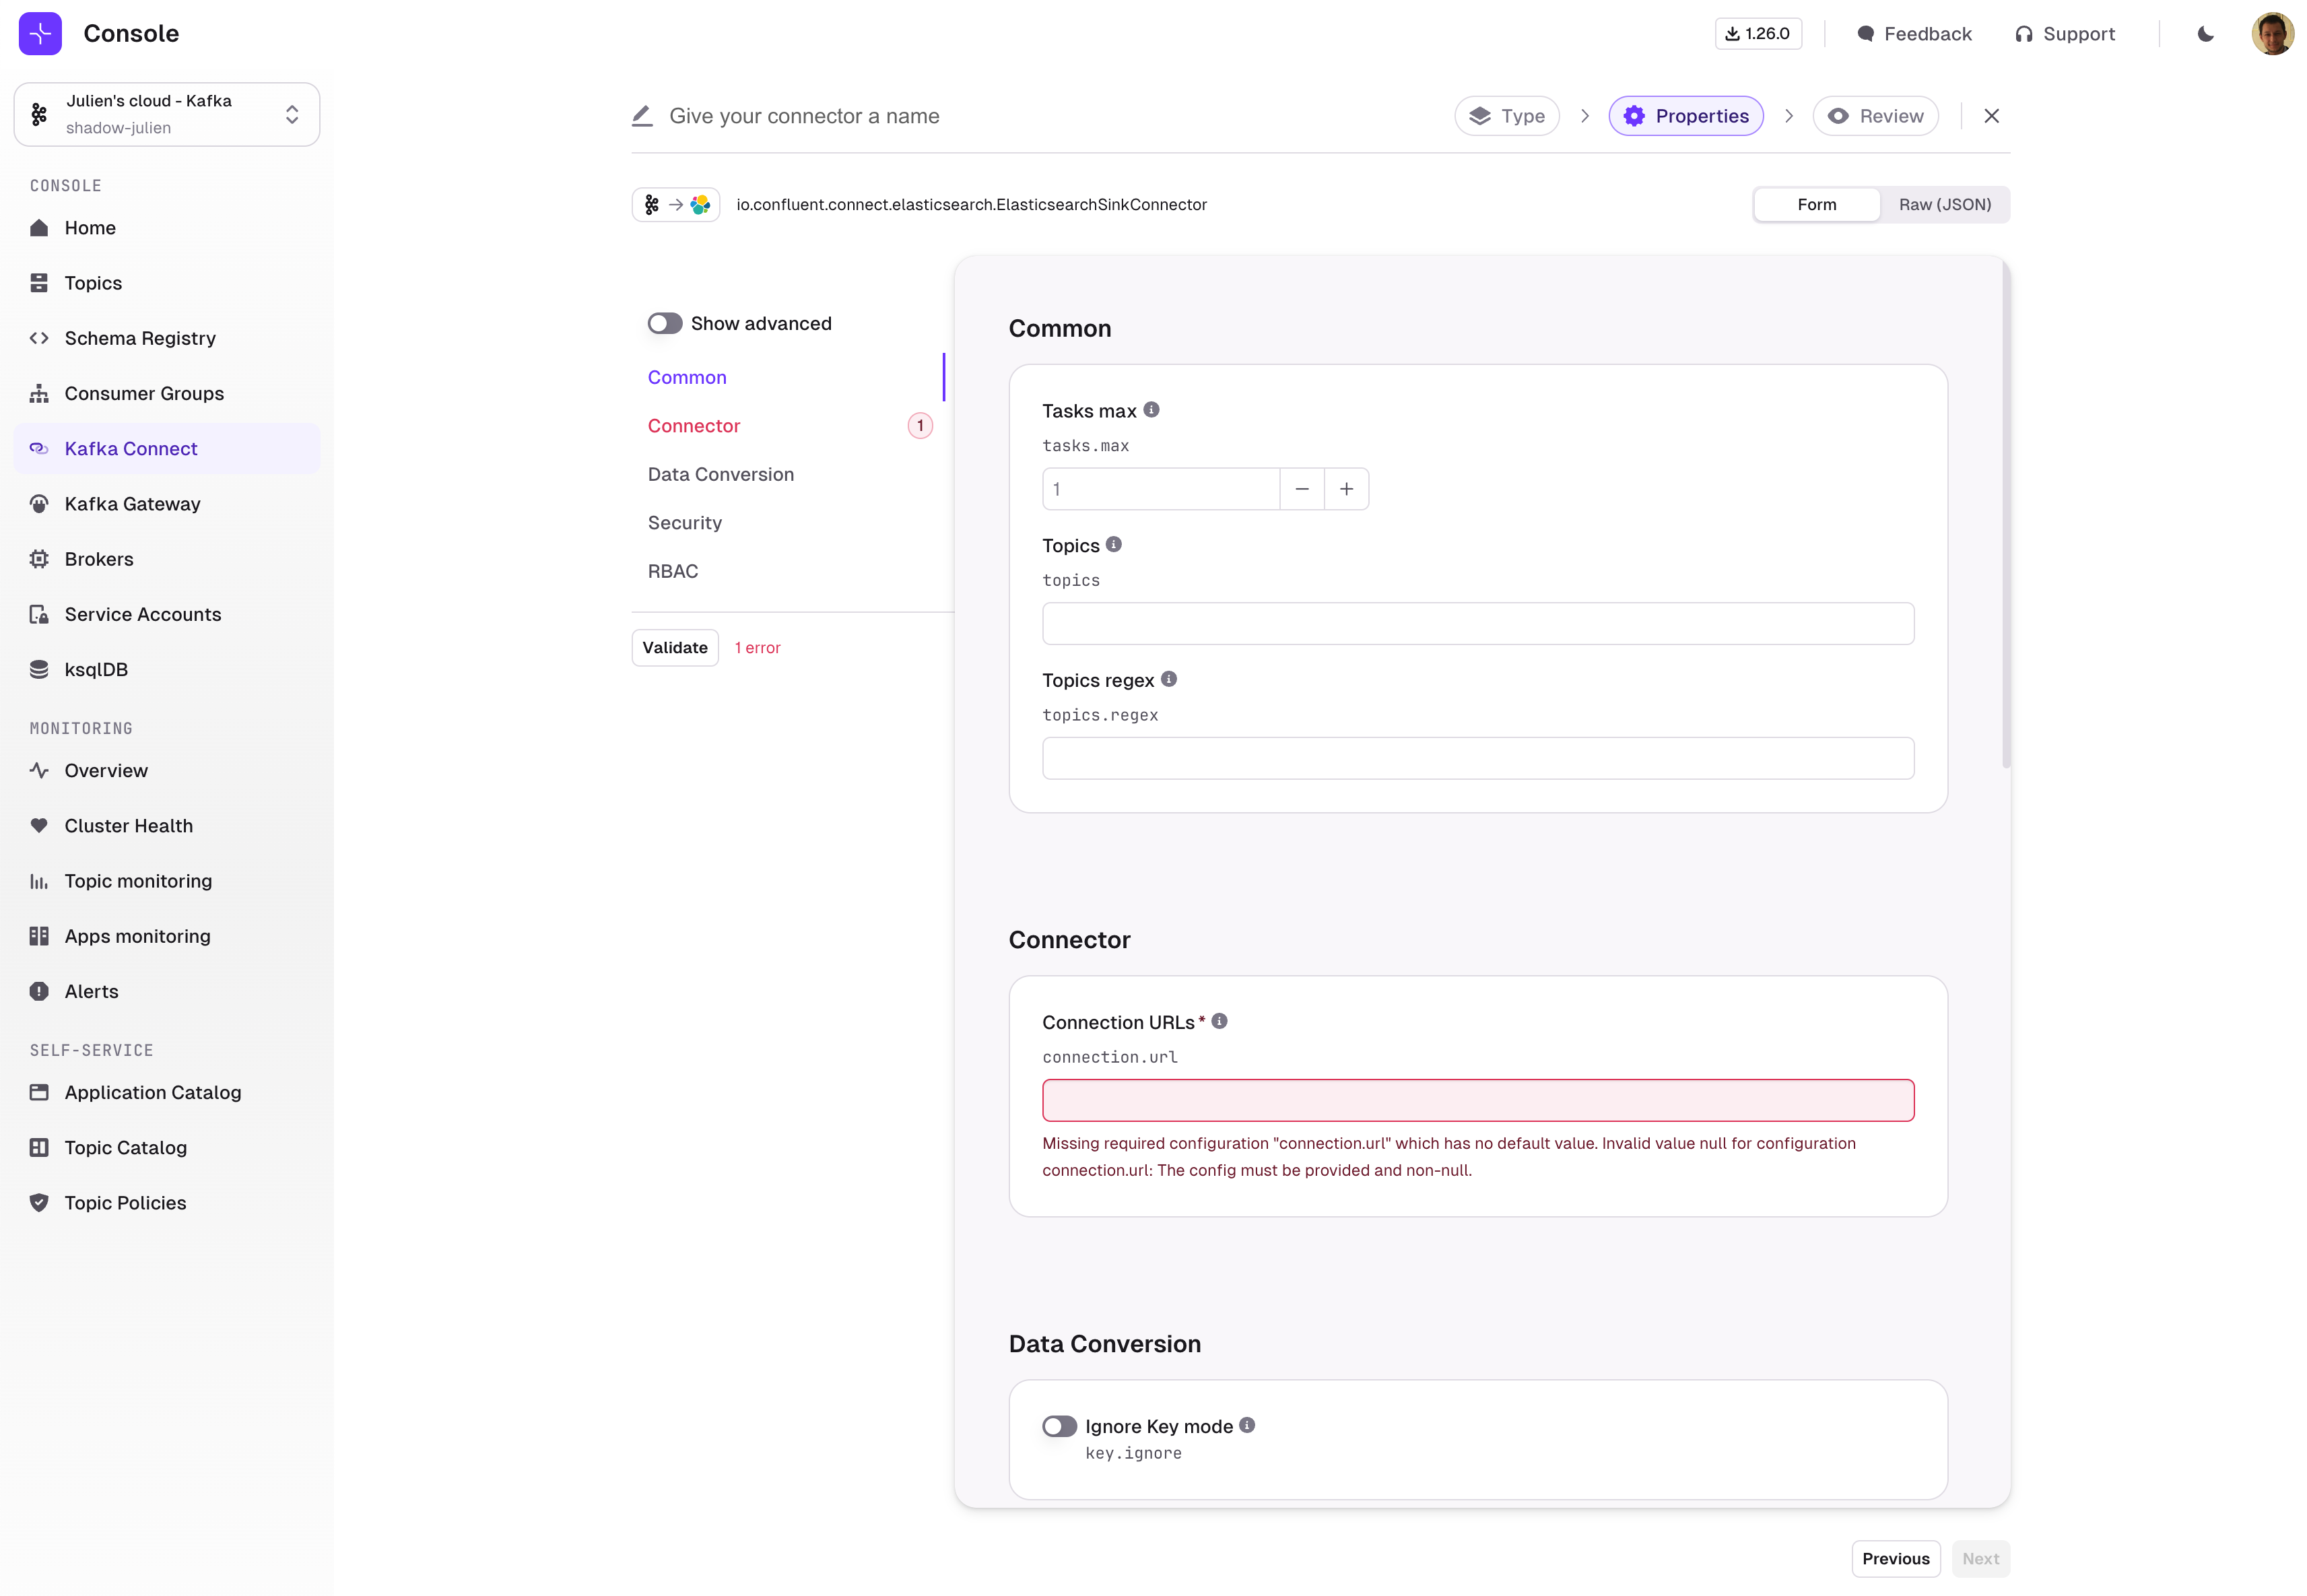Click the Tasks max info icon
Screen dimensions: 2307x1596
(1151, 410)
